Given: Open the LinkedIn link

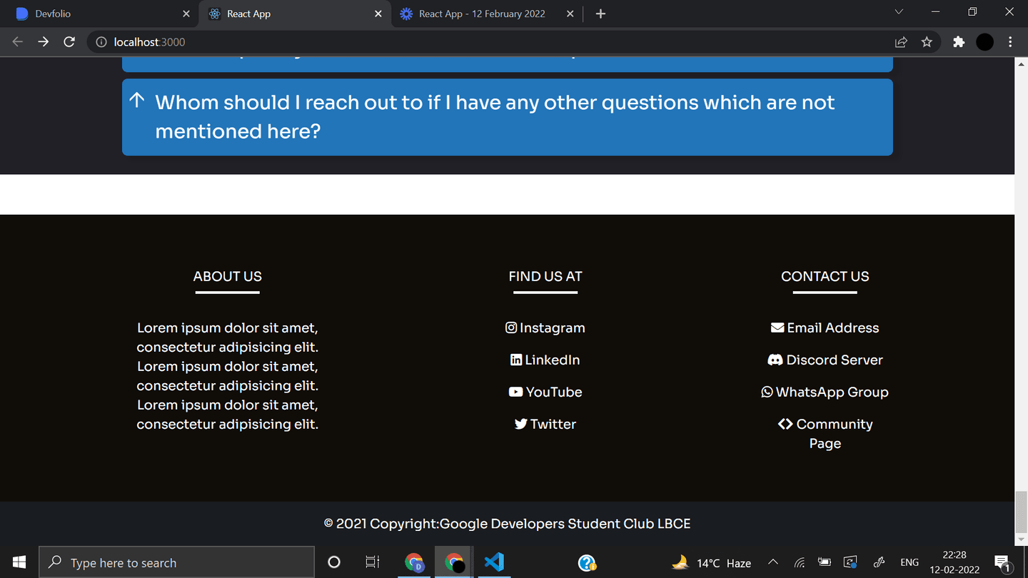Looking at the screenshot, I should click(x=545, y=360).
